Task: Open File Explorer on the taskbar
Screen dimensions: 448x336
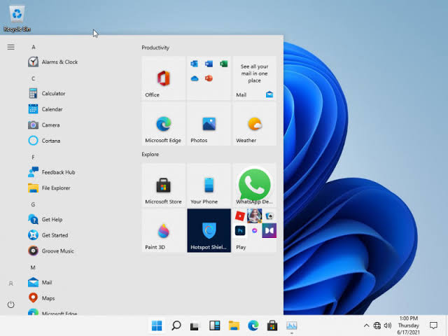Action: point(234,325)
